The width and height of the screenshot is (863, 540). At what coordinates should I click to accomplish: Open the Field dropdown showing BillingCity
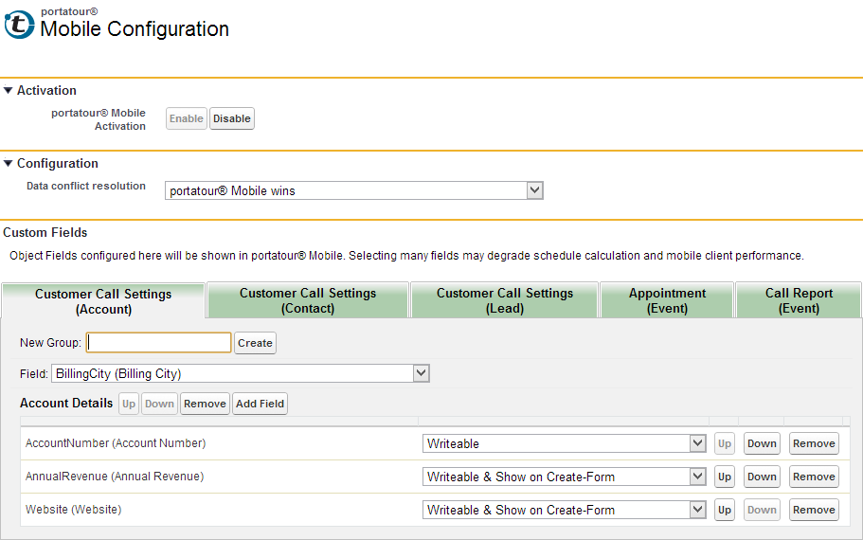click(241, 373)
